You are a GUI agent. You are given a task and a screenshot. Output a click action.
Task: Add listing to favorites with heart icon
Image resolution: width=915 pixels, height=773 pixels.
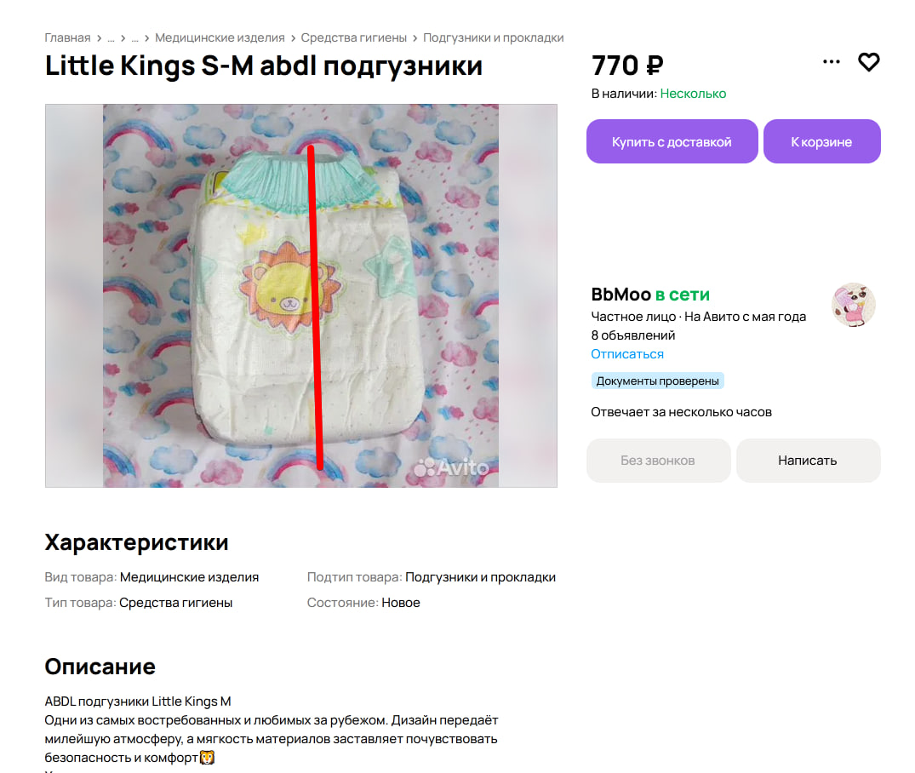[x=868, y=62]
